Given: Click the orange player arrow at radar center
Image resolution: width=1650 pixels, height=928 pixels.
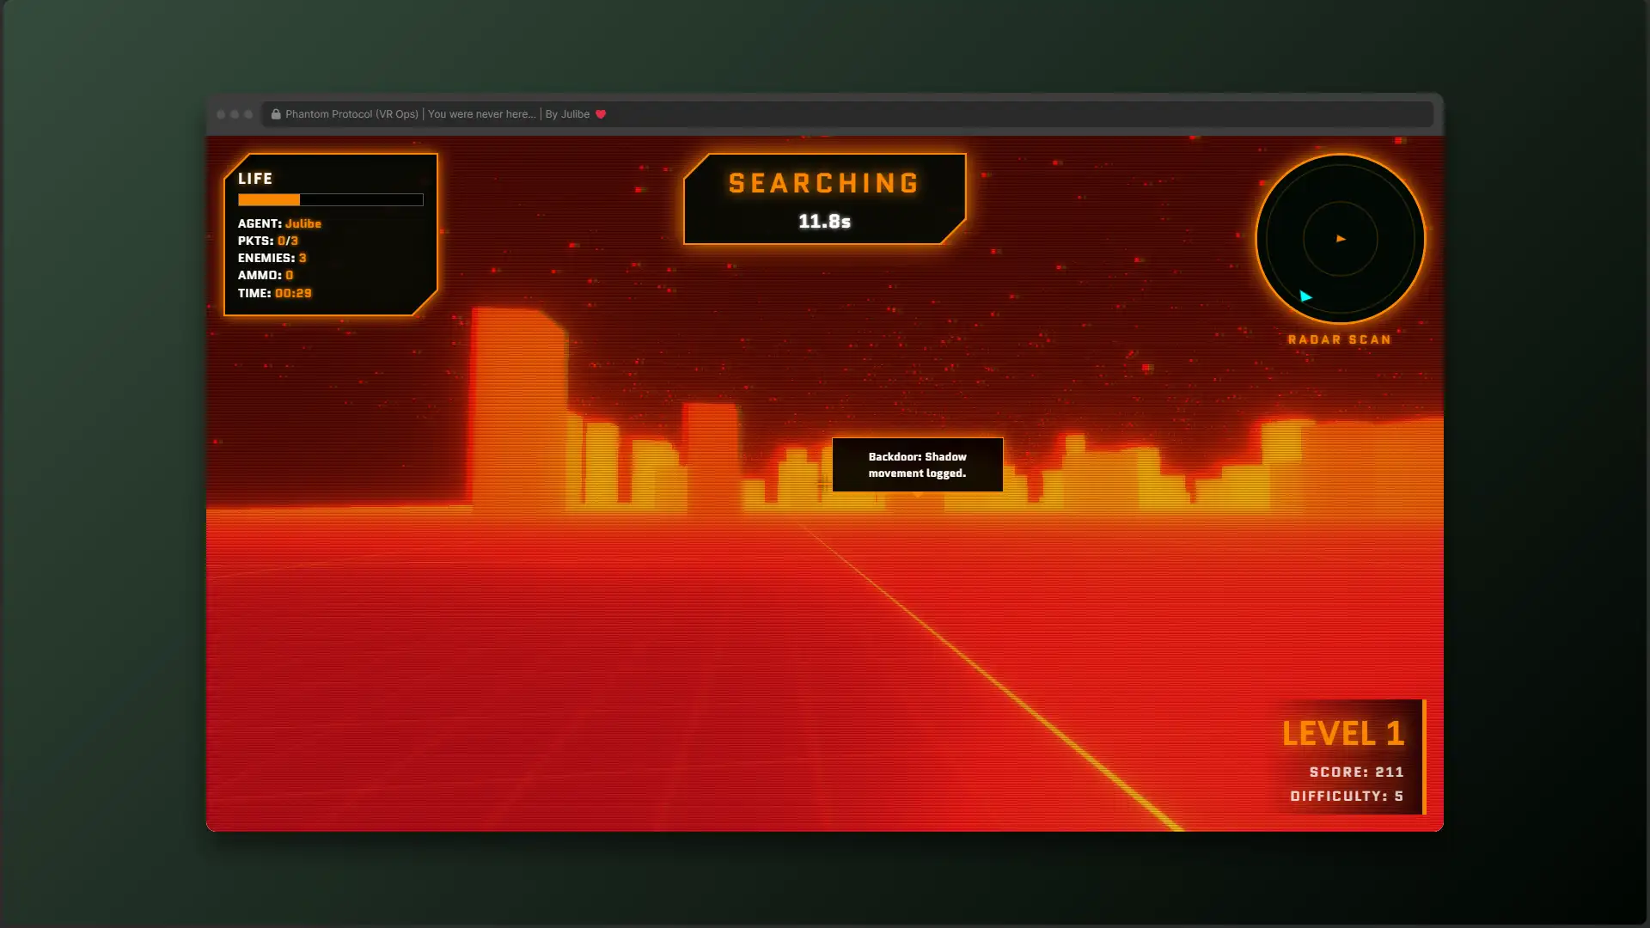Looking at the screenshot, I should 1341,239.
